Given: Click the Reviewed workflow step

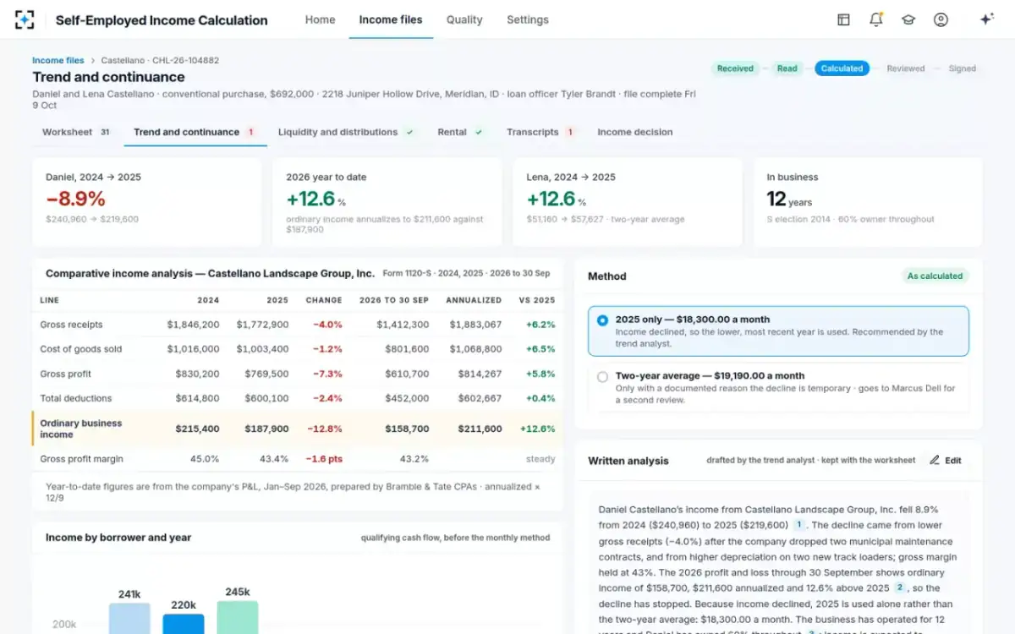Looking at the screenshot, I should (x=906, y=68).
